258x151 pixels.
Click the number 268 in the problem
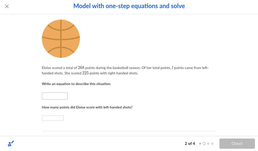coord(81,68)
